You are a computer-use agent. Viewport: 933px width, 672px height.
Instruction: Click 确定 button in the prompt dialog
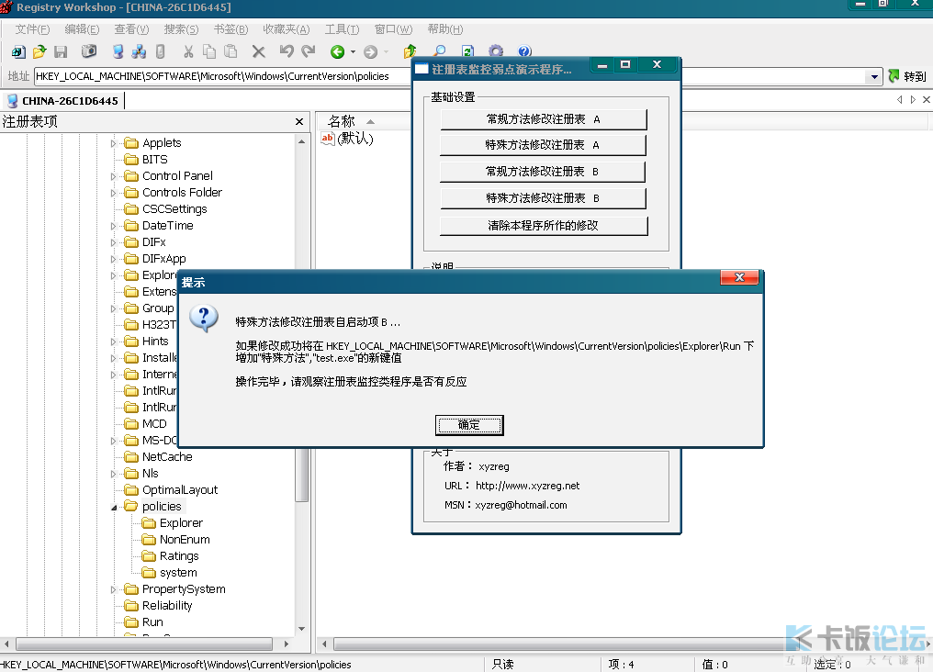469,425
